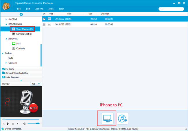Click the type icon for memo 20131022 151955

49,19
